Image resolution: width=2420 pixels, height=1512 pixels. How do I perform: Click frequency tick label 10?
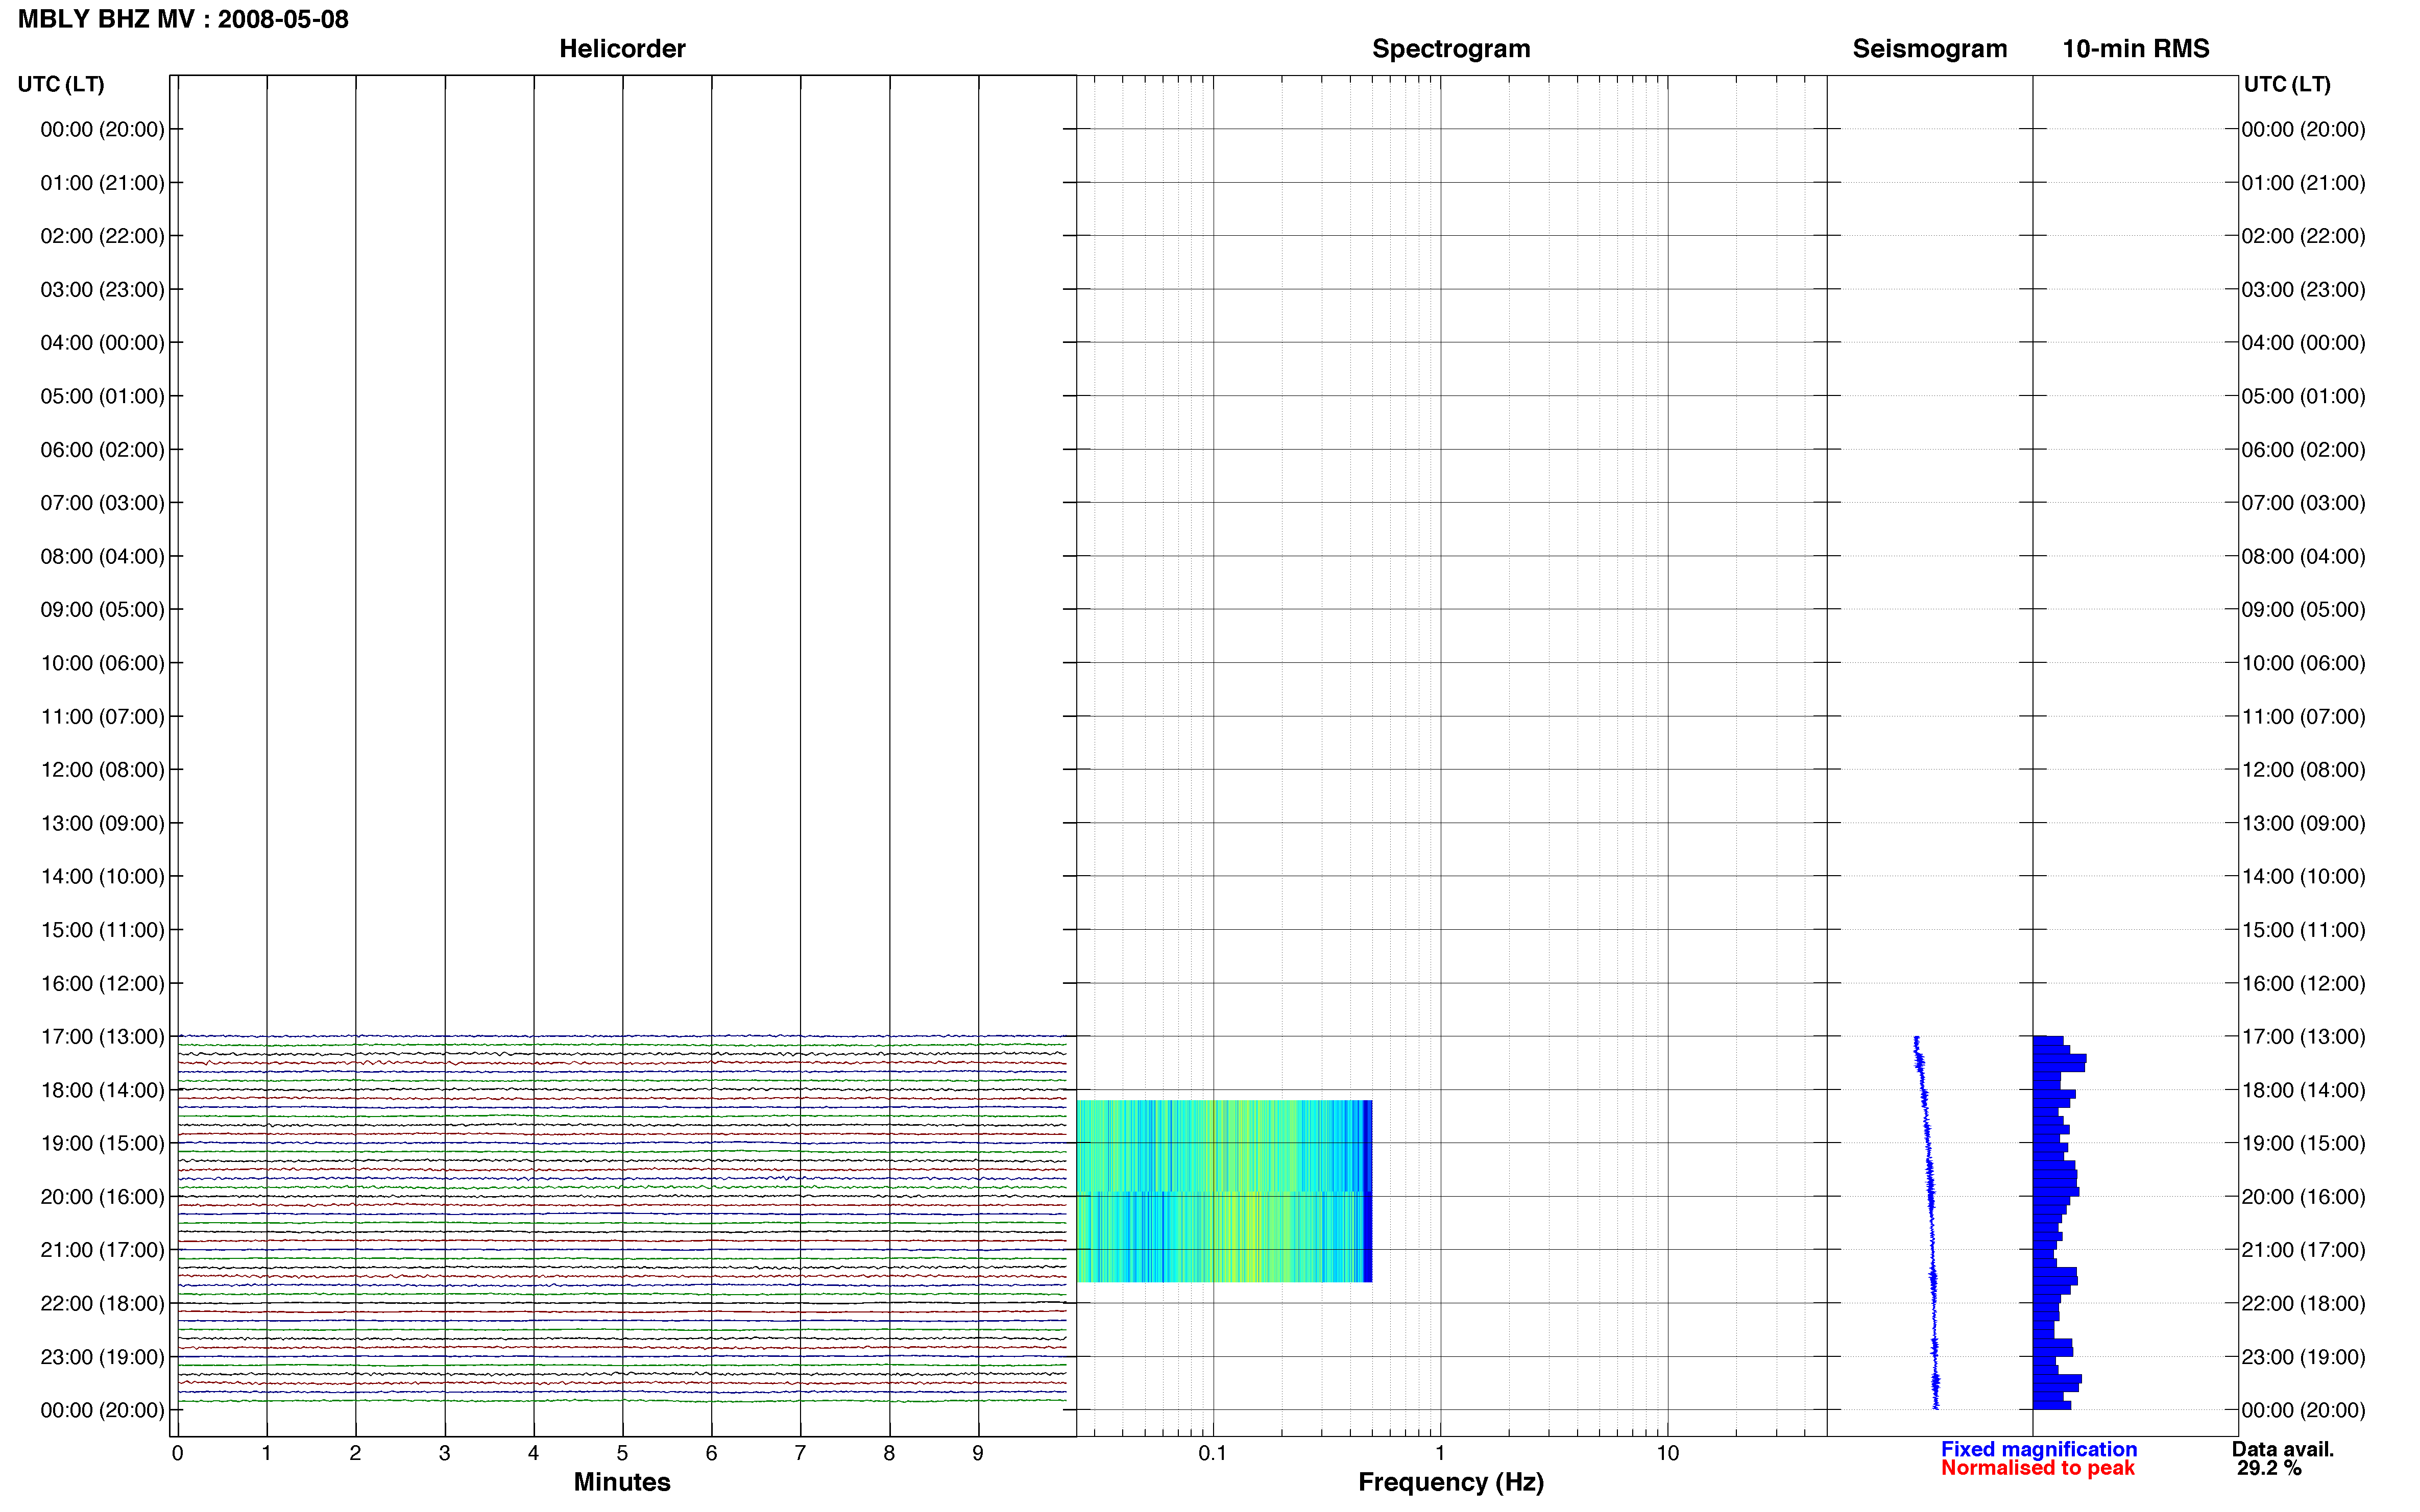[1667, 1453]
